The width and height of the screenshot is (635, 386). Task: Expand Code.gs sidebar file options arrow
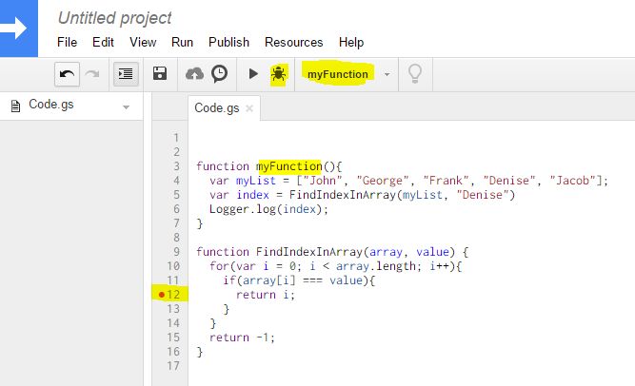126,107
